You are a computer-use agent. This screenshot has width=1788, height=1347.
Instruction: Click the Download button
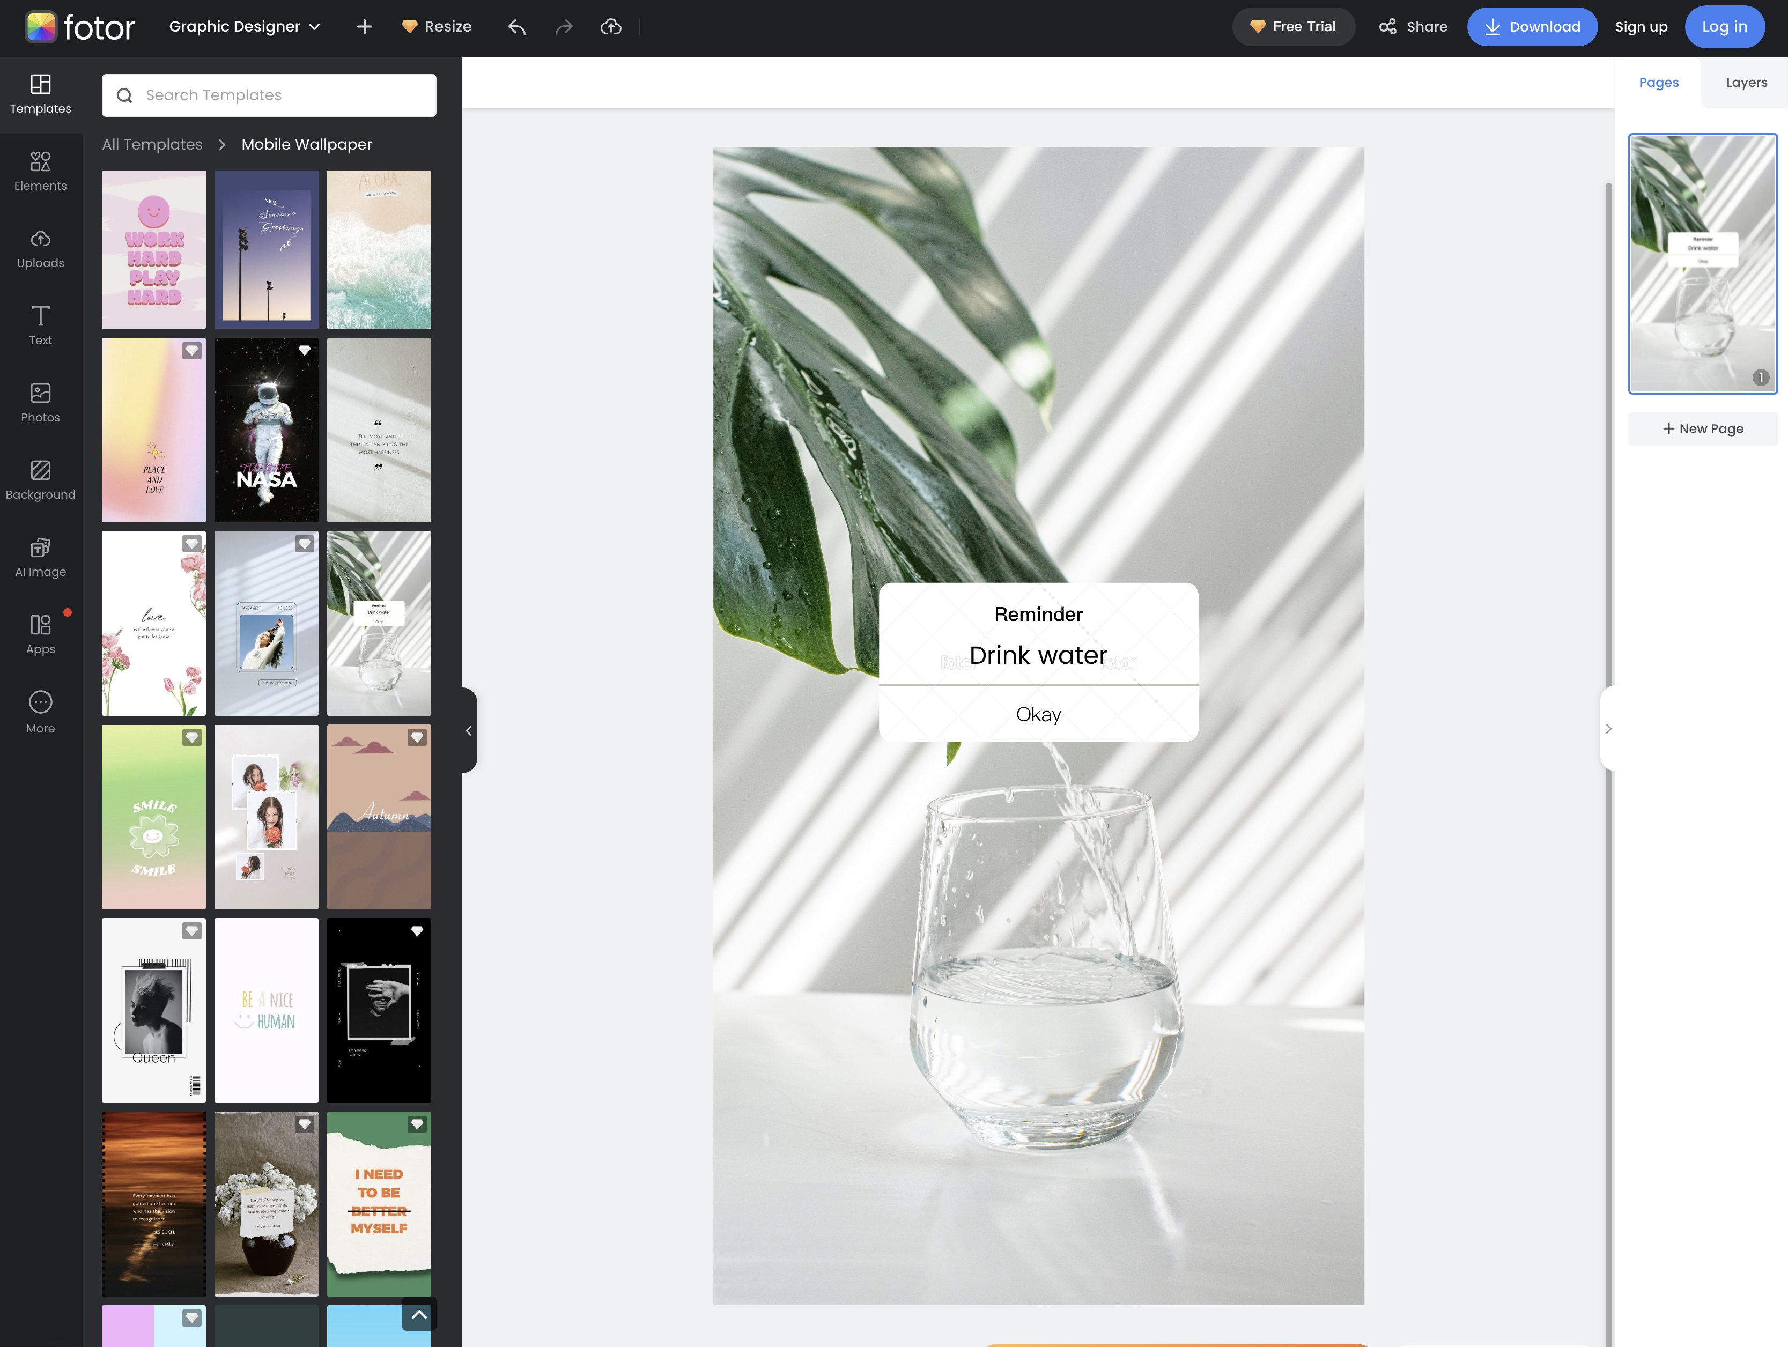click(x=1531, y=27)
